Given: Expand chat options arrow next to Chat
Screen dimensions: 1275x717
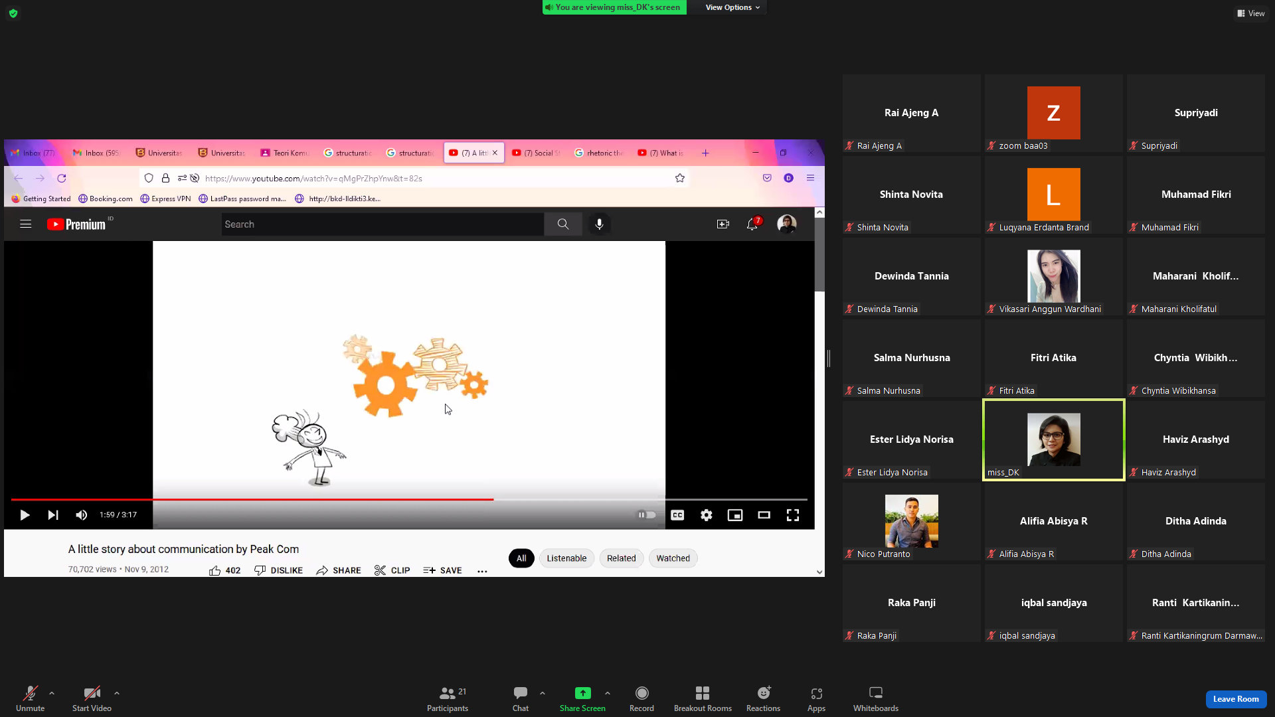Looking at the screenshot, I should pos(543,693).
